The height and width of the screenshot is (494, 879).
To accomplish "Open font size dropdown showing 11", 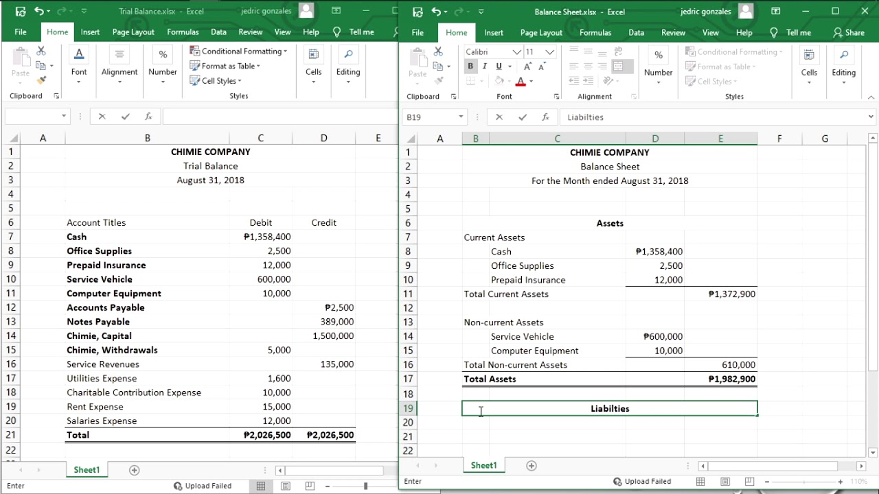I will click(549, 52).
